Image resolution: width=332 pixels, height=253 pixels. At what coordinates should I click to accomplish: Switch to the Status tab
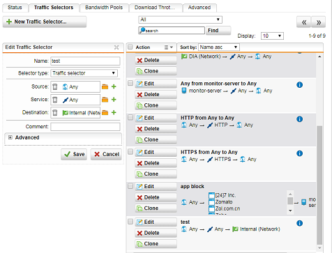(x=15, y=8)
